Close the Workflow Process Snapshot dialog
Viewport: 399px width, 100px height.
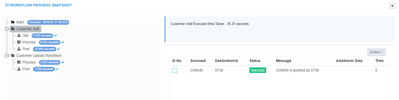[x=392, y=6]
